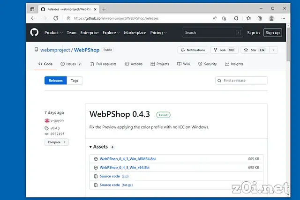Click the y-guyon avatar icon
The width and height of the screenshot is (300, 200).
click(x=47, y=121)
